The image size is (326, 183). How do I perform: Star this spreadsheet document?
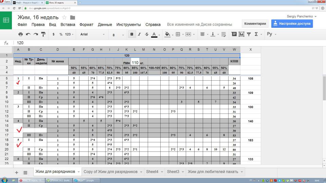[x=64, y=17]
